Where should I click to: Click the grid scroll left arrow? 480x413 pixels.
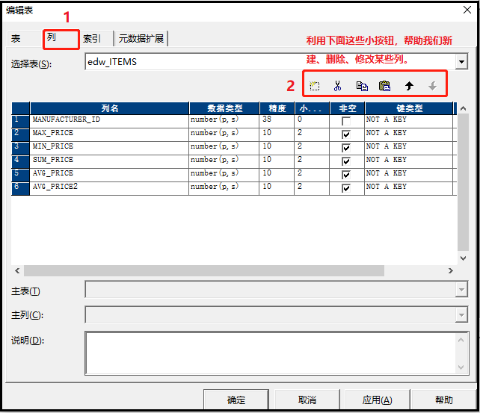coord(17,271)
